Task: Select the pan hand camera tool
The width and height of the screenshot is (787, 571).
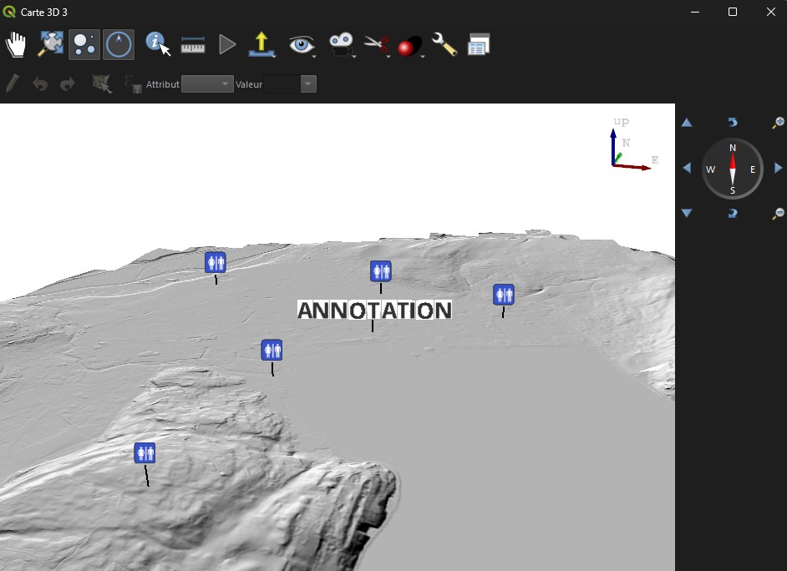Action: tap(16, 44)
